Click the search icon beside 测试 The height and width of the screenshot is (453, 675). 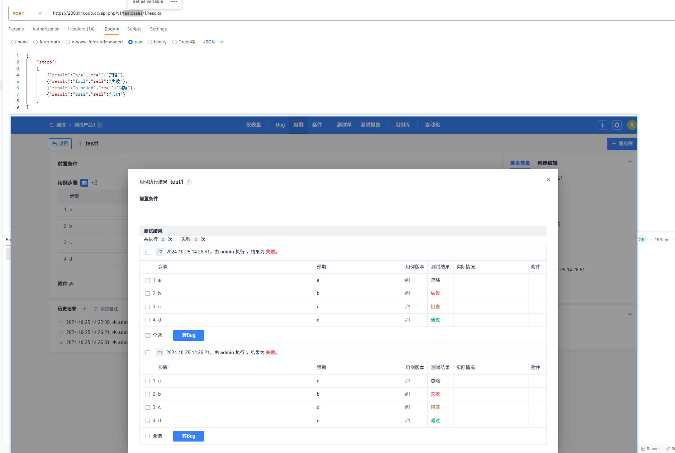(52, 125)
